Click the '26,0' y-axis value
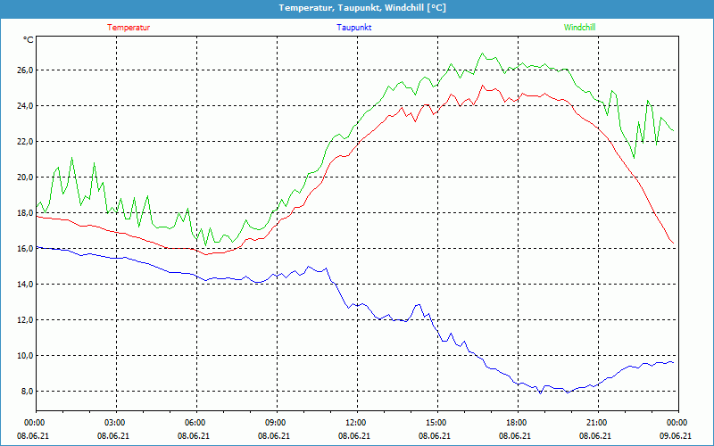714x446 pixels. pyautogui.click(x=25, y=70)
